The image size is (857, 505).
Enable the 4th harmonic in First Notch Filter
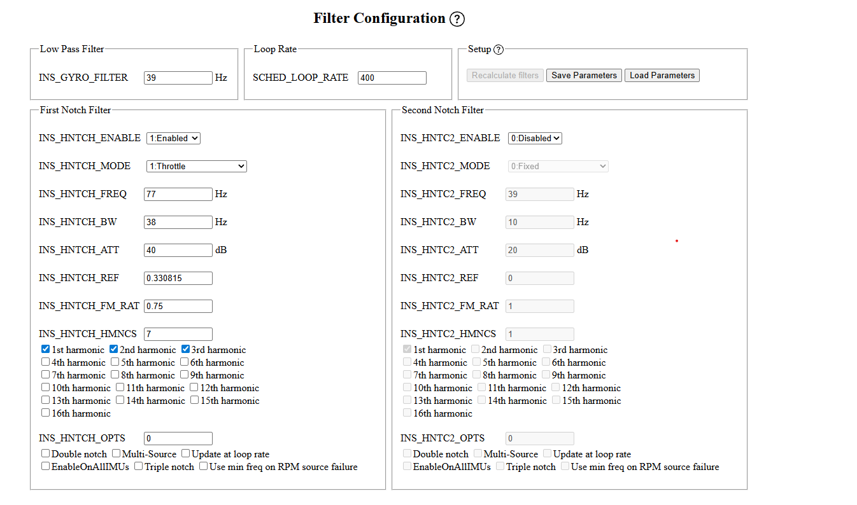[x=46, y=362]
